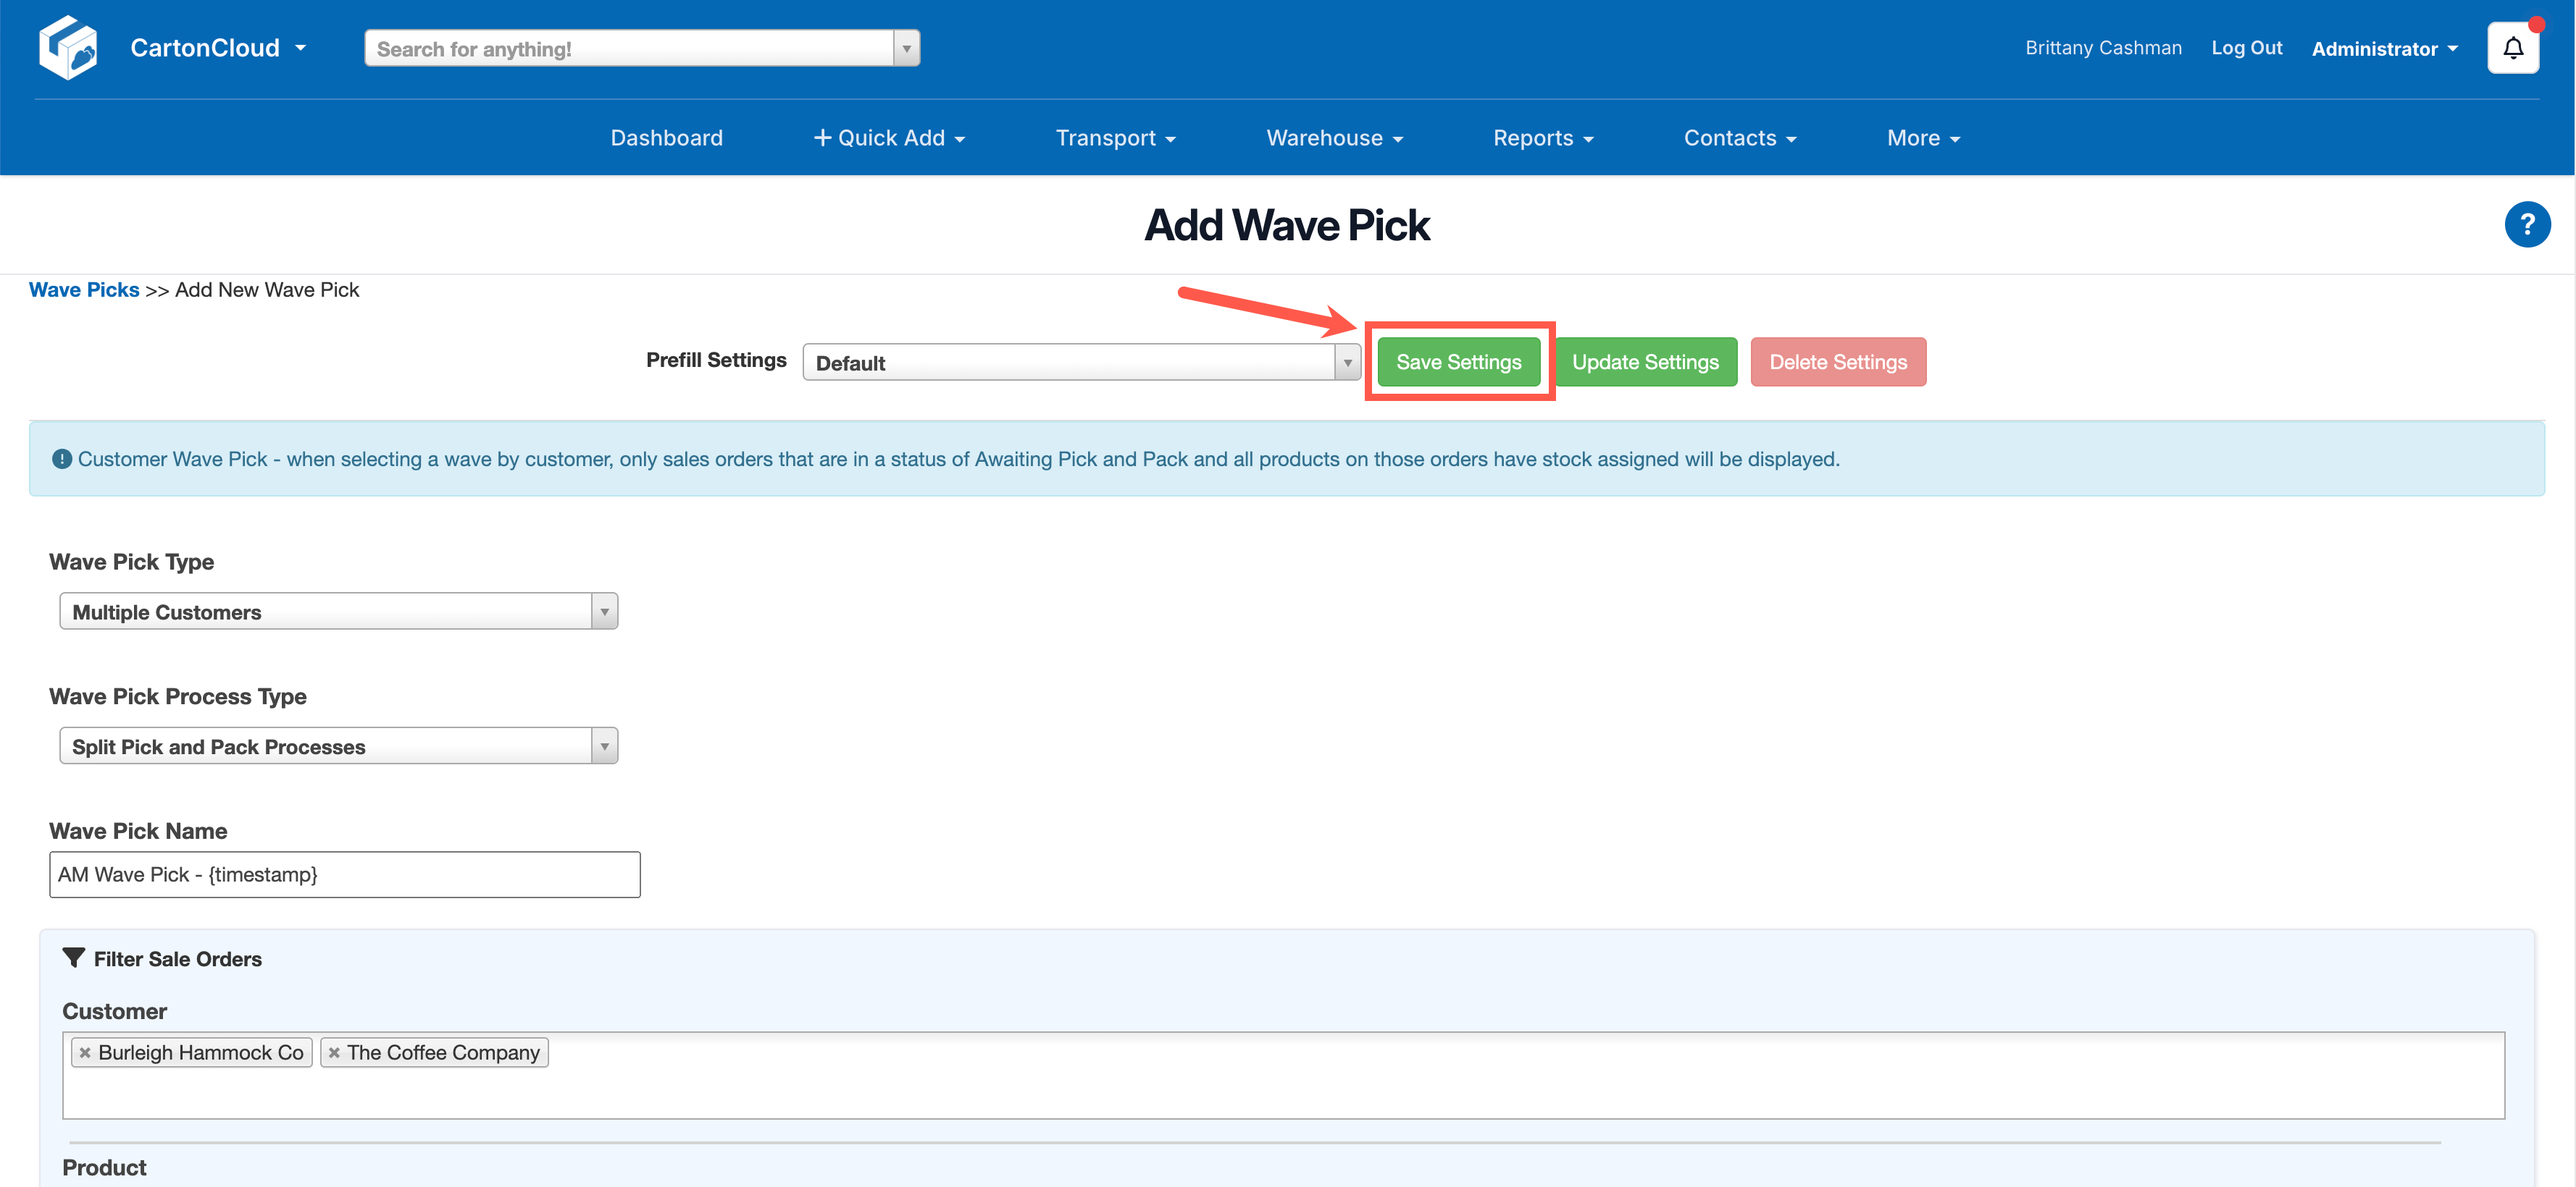Click the help question mark icon
The height and width of the screenshot is (1187, 2576).
coord(2527,224)
